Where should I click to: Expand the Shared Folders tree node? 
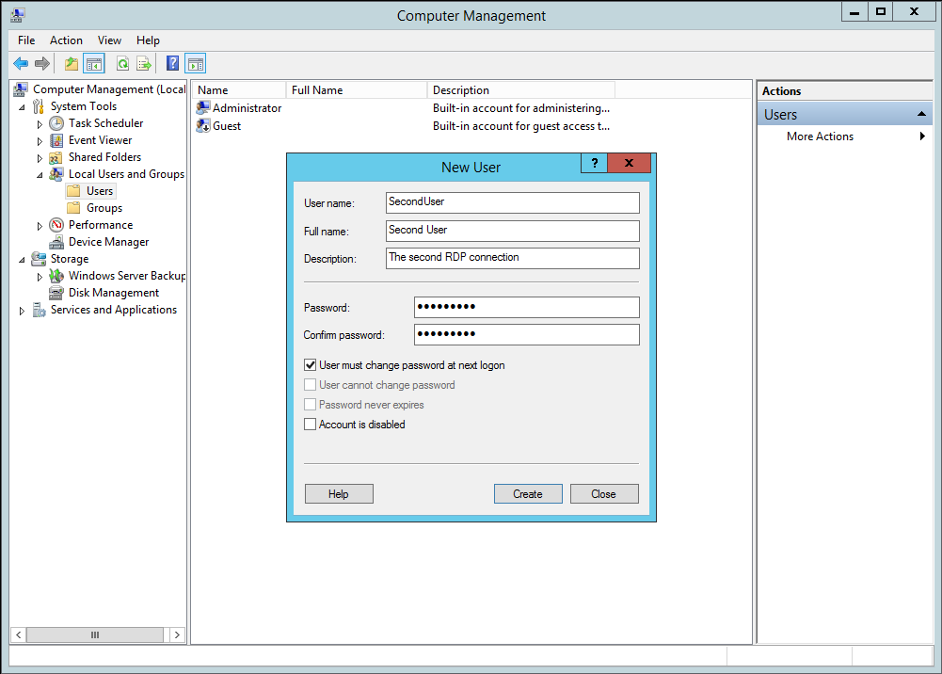point(40,158)
